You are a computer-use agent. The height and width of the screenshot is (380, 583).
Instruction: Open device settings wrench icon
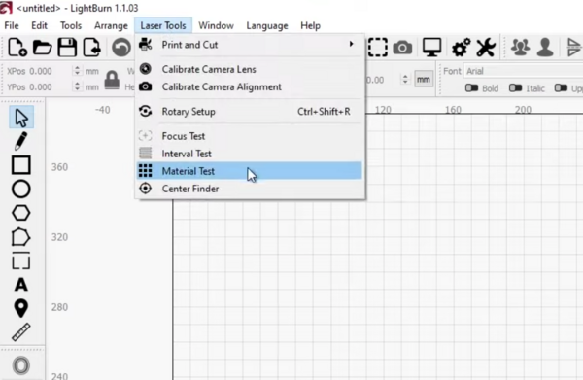tap(486, 48)
